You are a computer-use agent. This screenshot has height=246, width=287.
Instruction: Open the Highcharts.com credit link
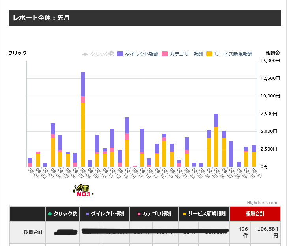pyautogui.click(x=263, y=203)
